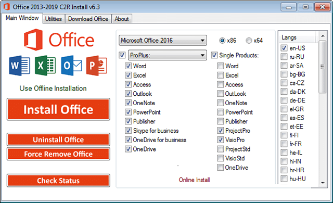Click the Langs list scroll up arrow

pos(323,36)
